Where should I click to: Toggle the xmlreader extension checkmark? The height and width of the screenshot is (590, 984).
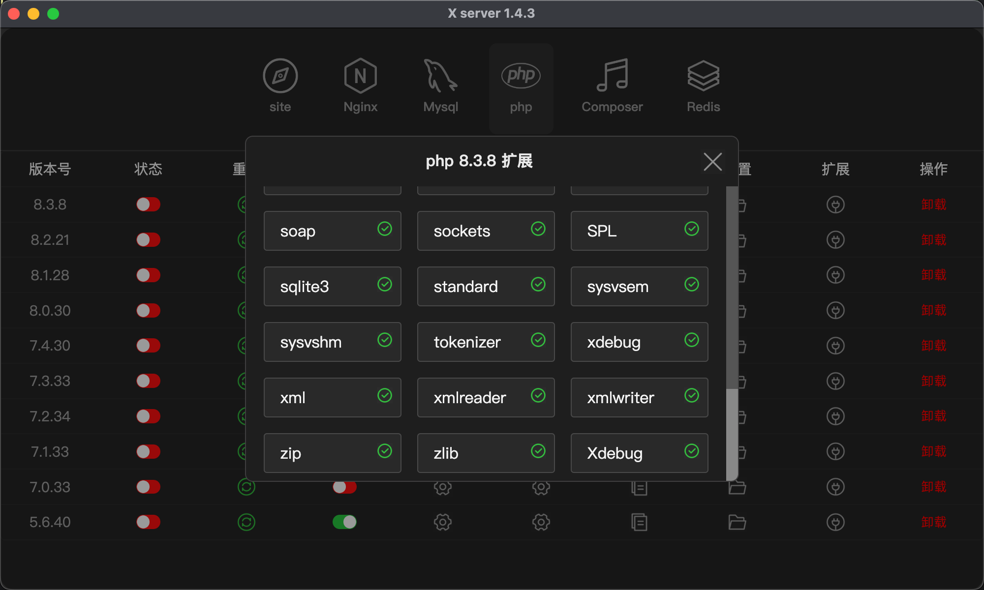tap(538, 395)
